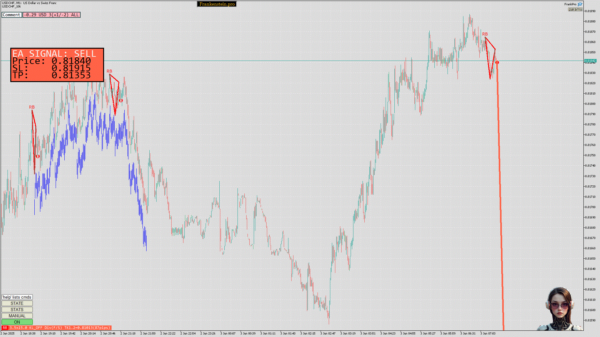Click the FrankPro graduation cap icon
This screenshot has height=337, width=600.
[580, 4]
